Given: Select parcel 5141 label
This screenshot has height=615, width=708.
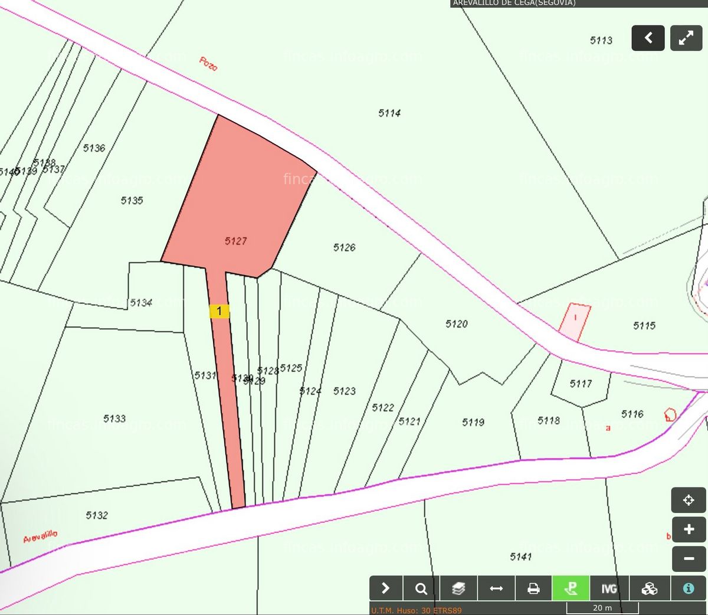Looking at the screenshot, I should coord(521,557).
